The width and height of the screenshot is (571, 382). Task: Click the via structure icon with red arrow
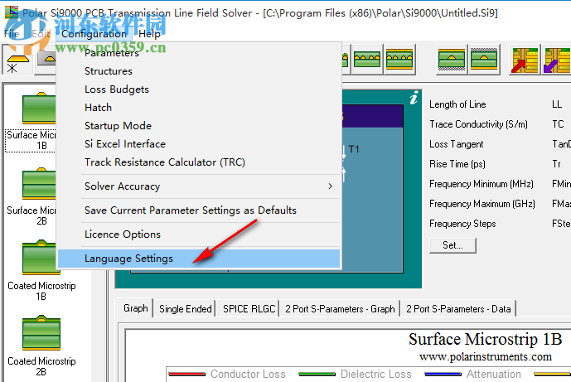tap(525, 60)
